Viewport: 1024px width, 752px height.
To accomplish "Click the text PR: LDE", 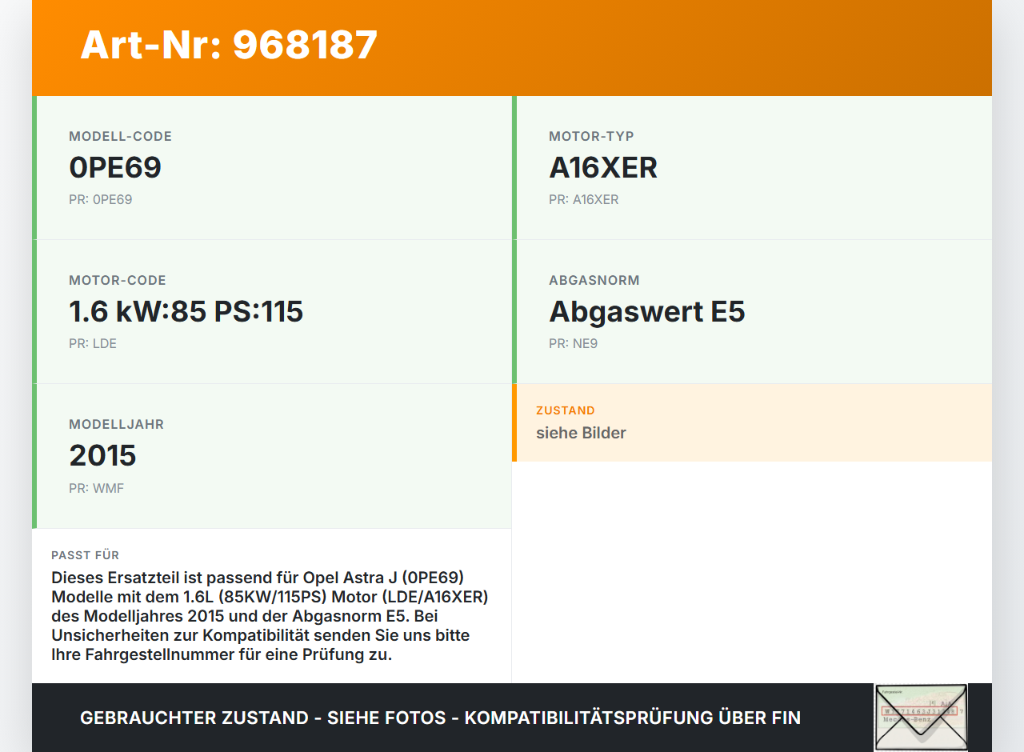I will [x=93, y=344].
